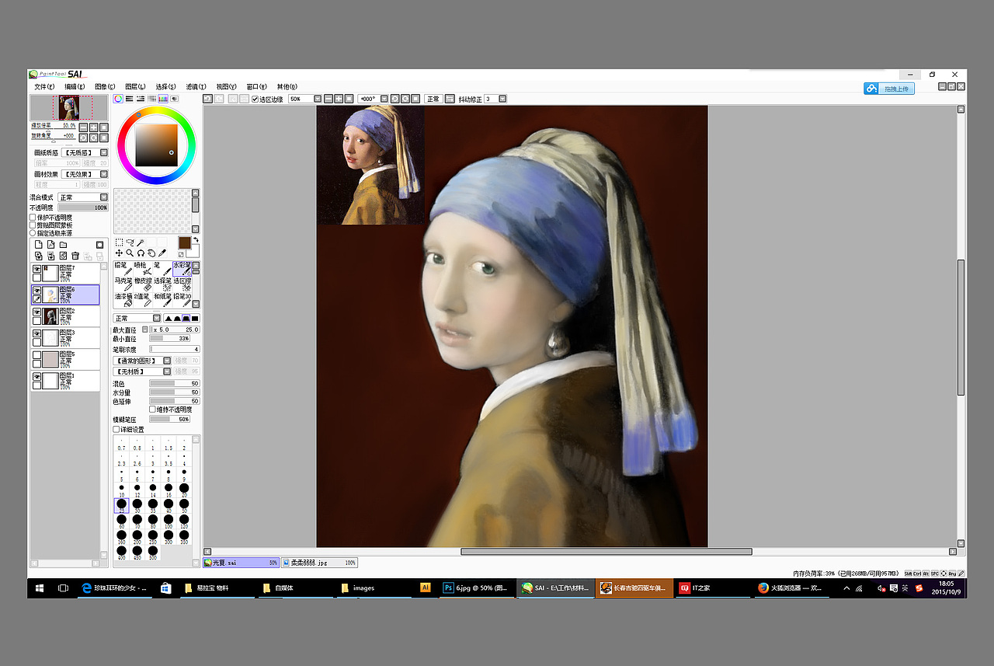Screen dimensions: 994x666
Task: Select the 喷枪 airbrush tool
Action: (143, 269)
